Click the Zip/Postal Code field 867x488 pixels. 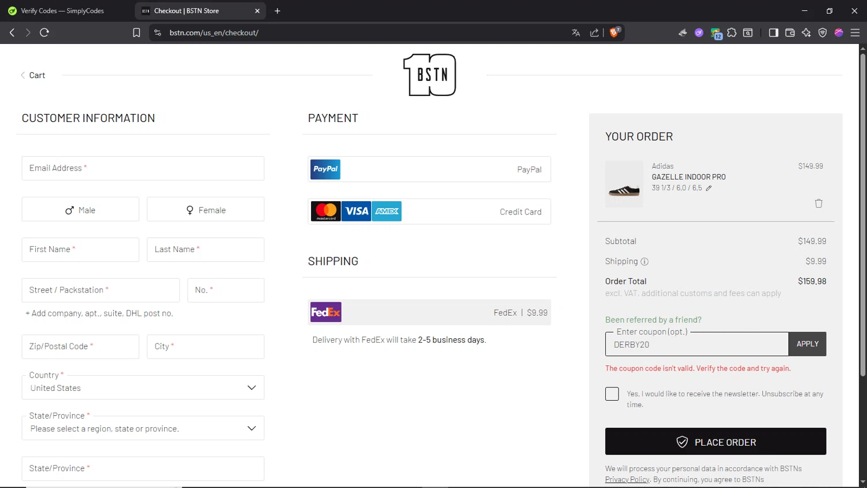pos(80,347)
